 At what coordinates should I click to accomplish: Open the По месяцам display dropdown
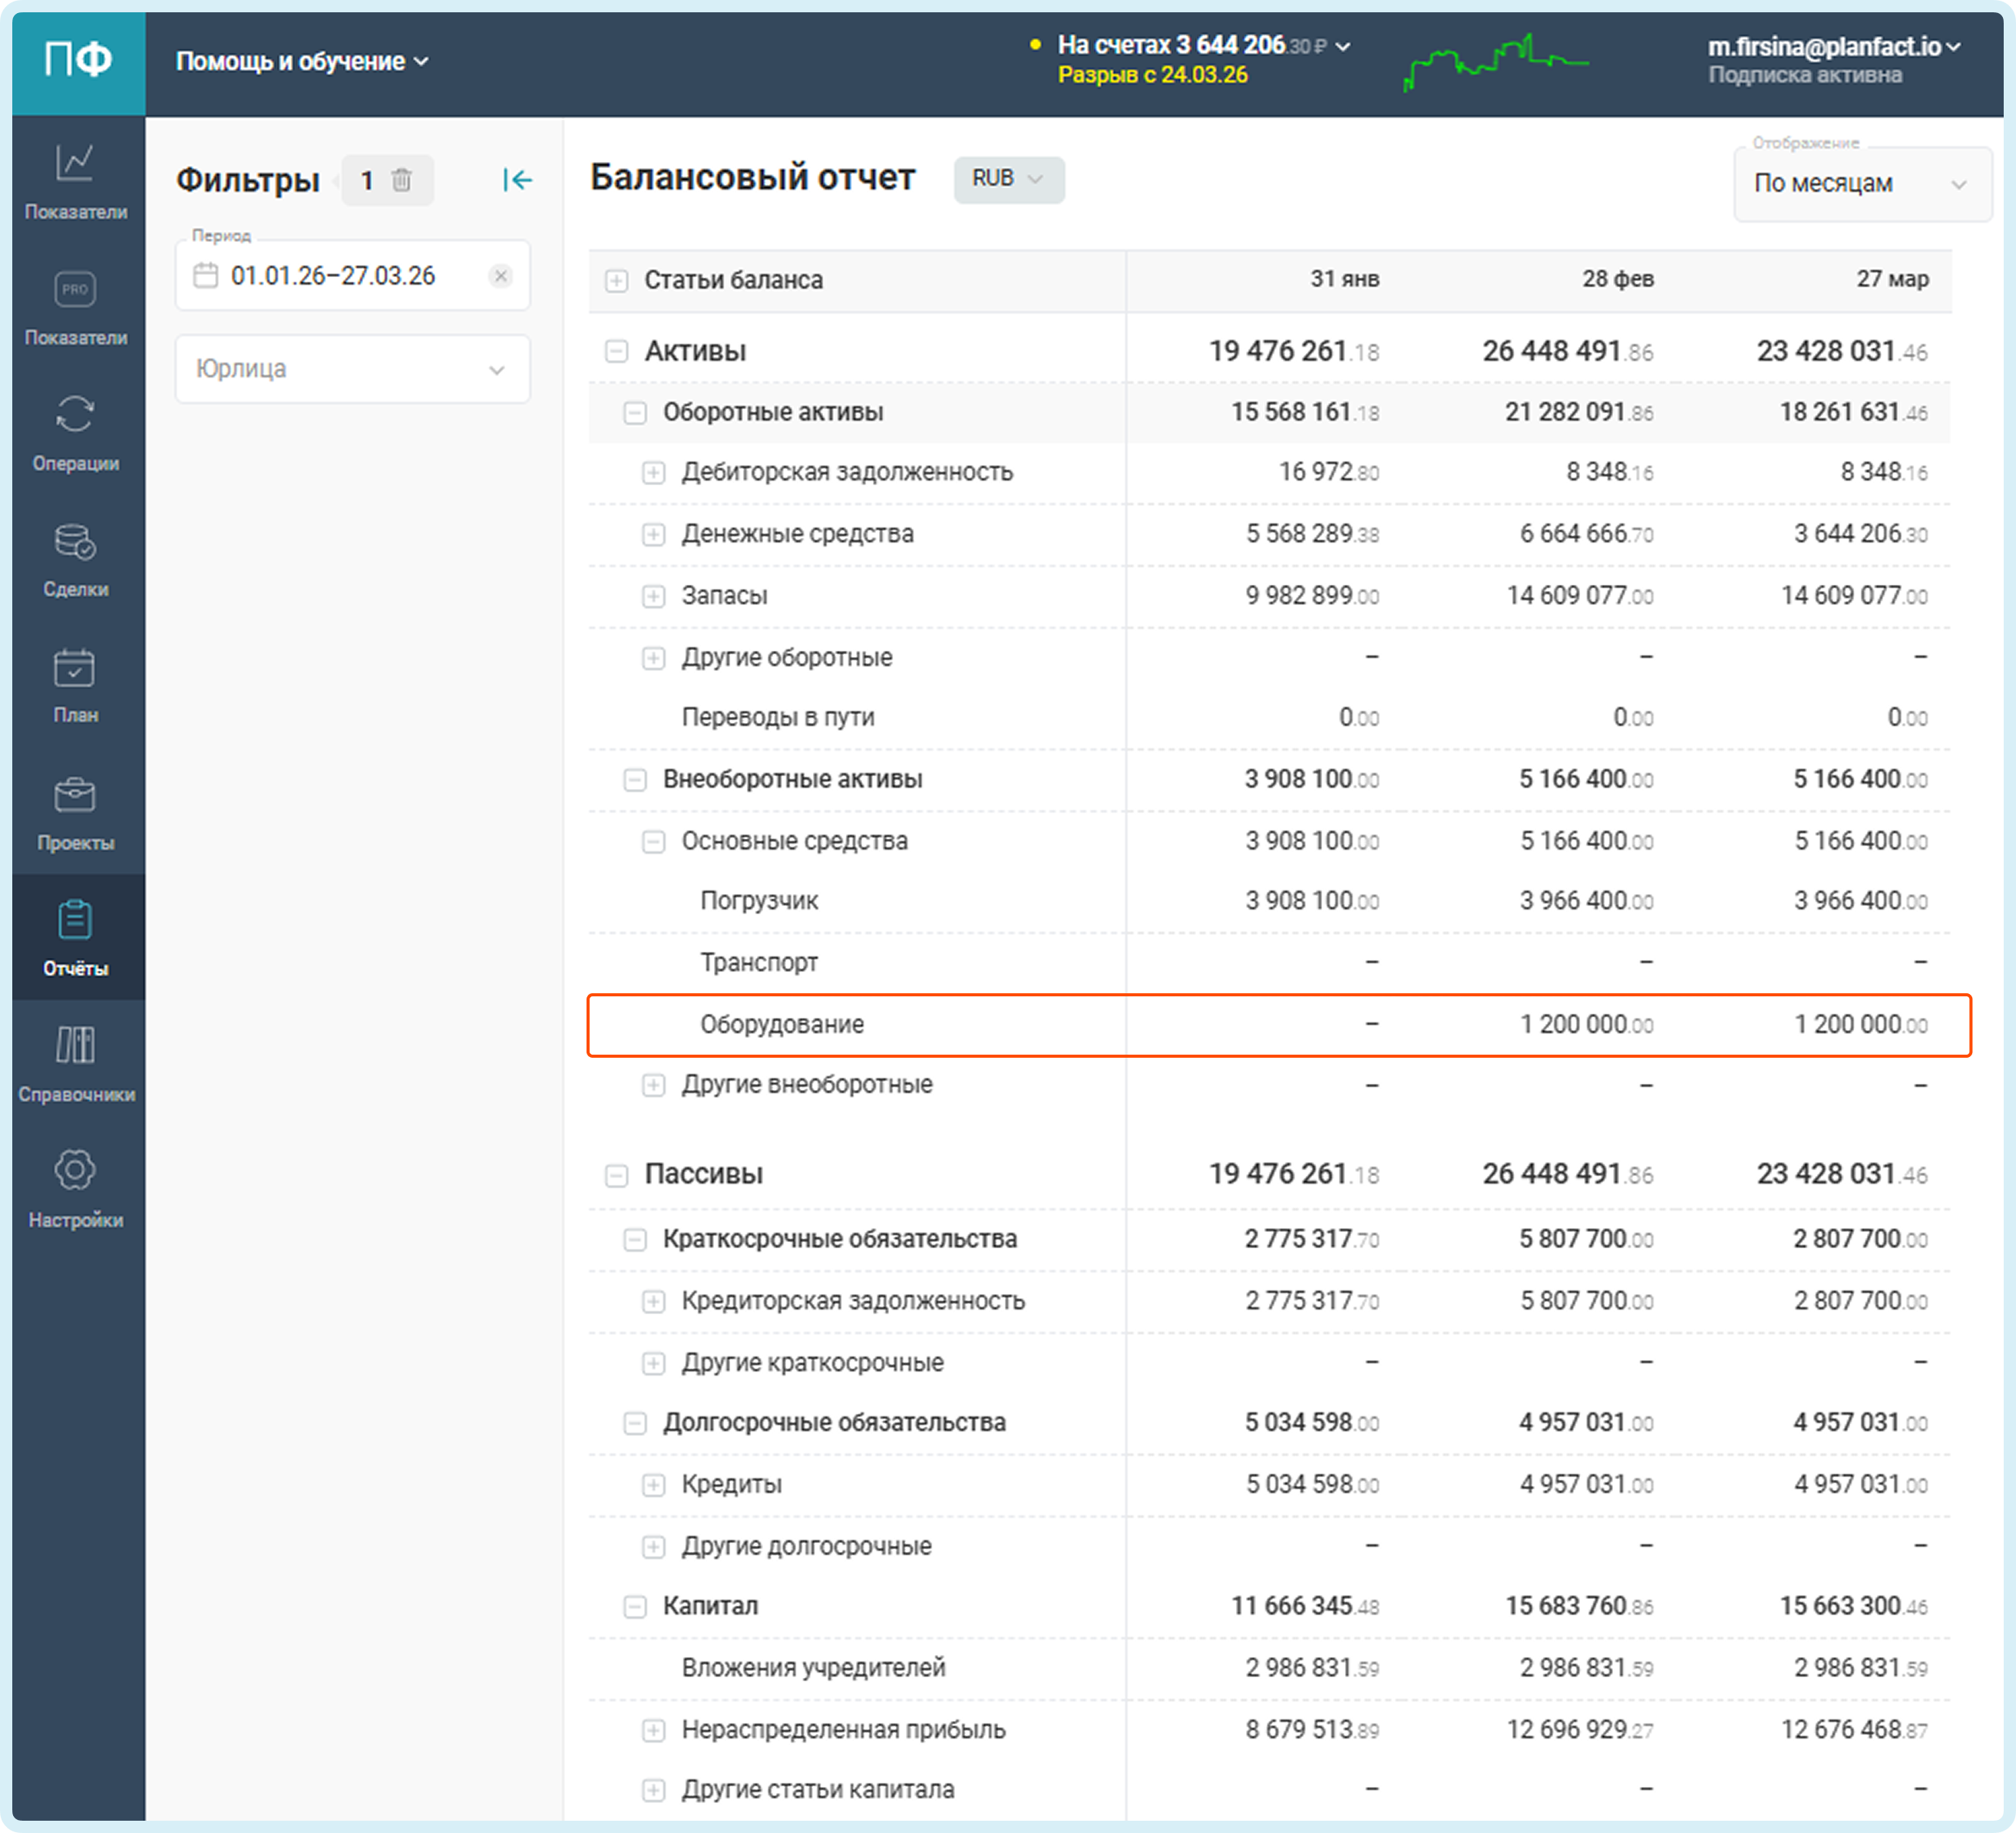click(x=1860, y=184)
